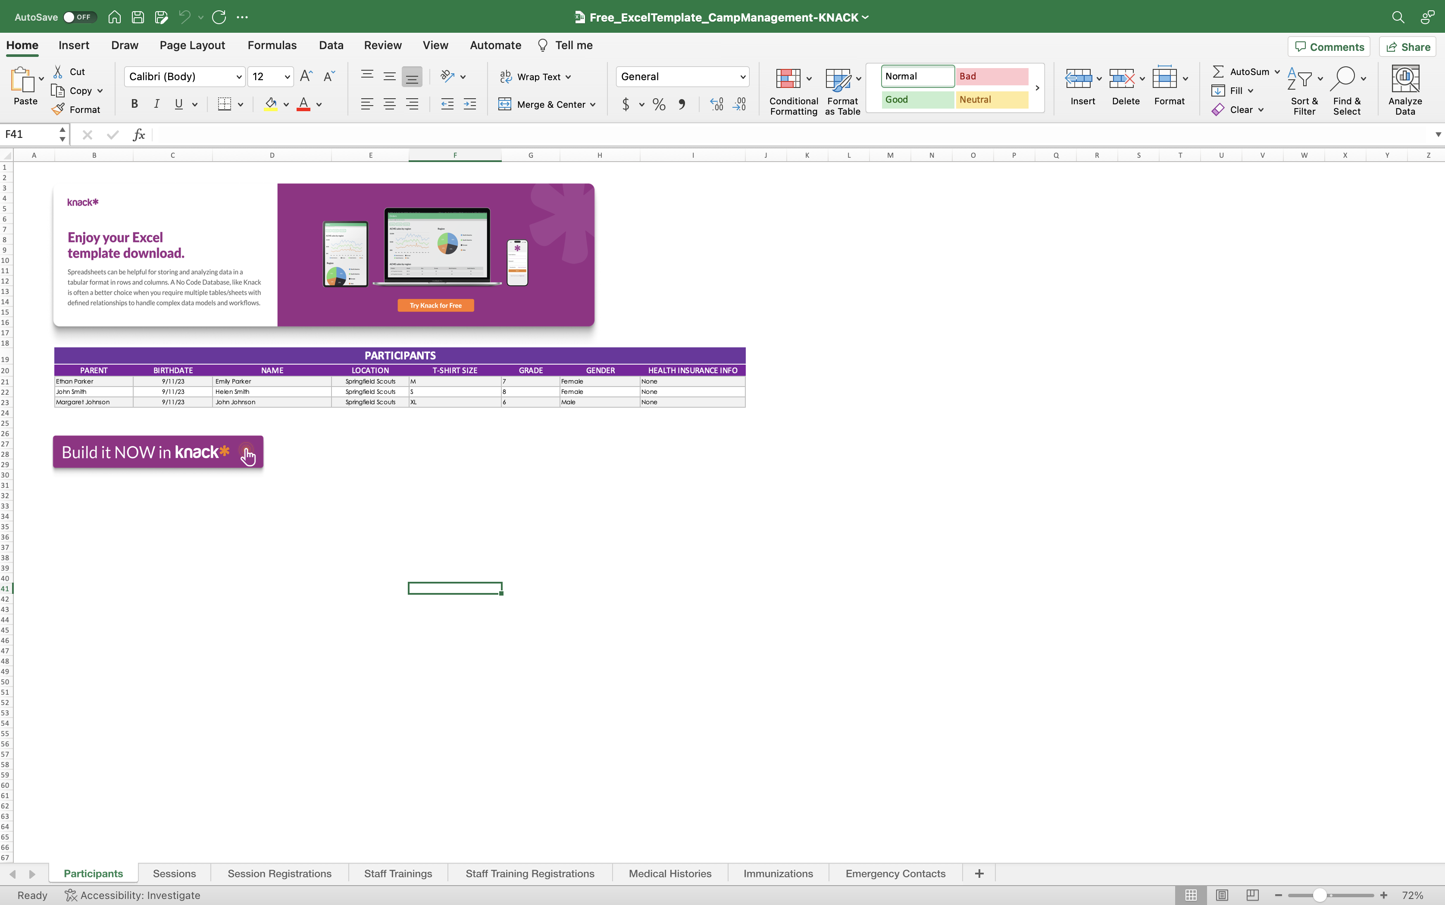Switch to Page Layout view in status bar
This screenshot has width=1445, height=905.
click(x=1221, y=895)
